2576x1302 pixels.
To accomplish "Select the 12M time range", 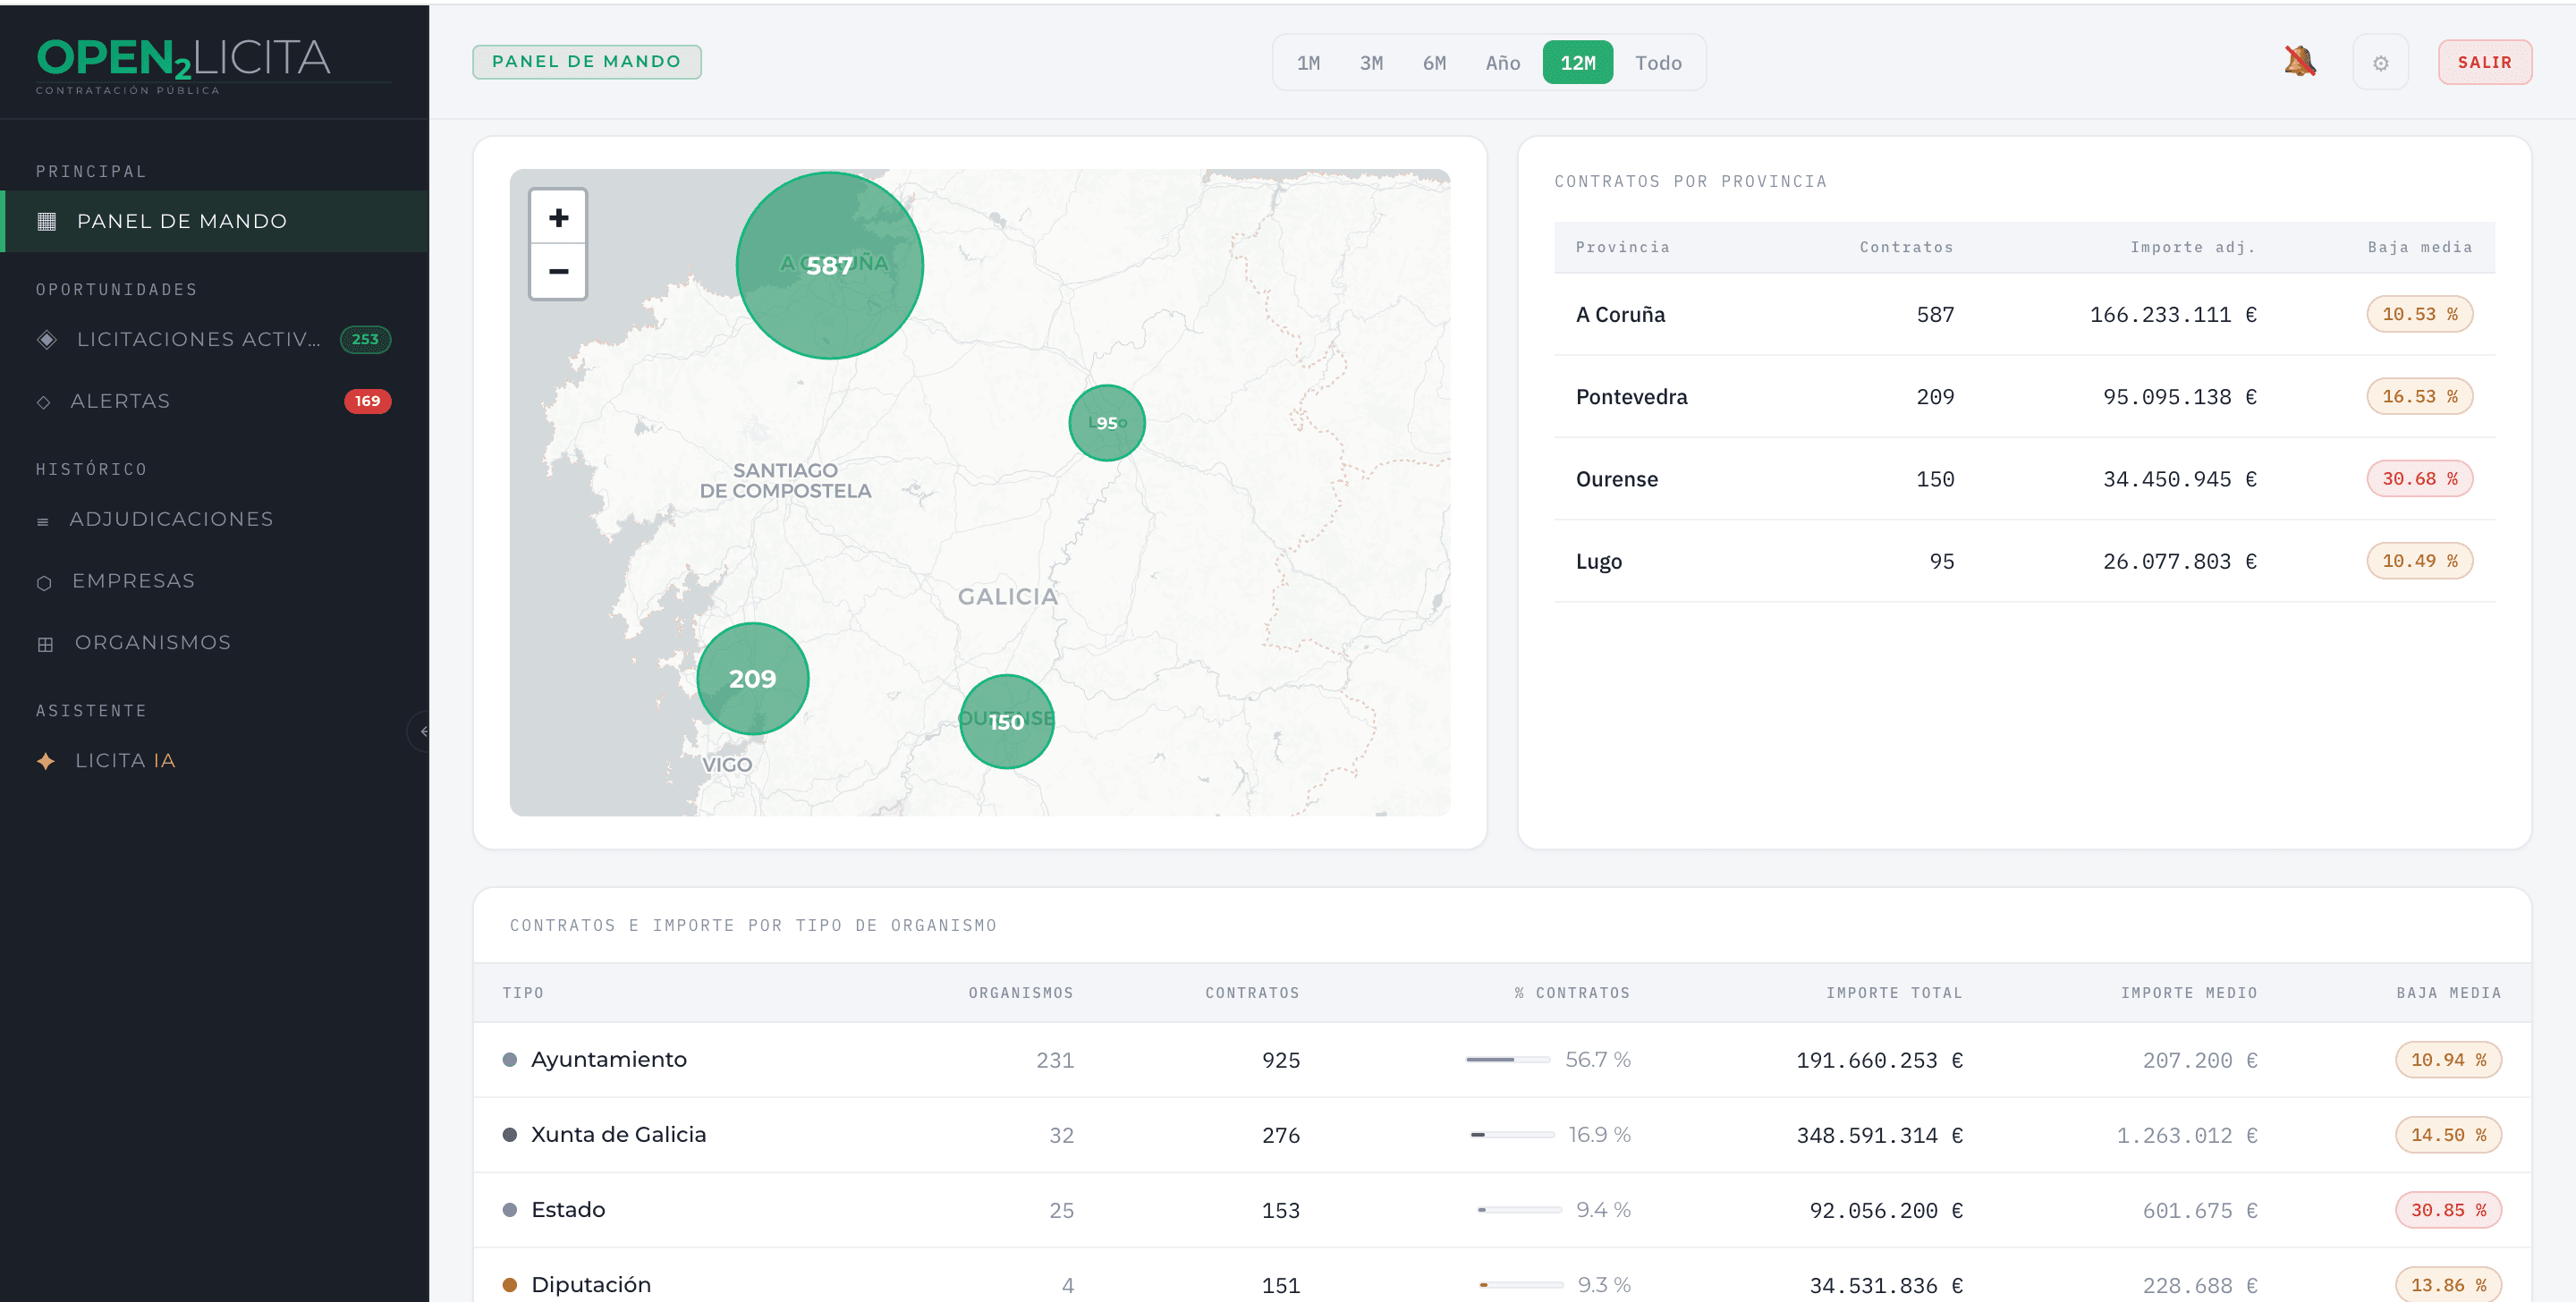I will pyautogui.click(x=1577, y=63).
